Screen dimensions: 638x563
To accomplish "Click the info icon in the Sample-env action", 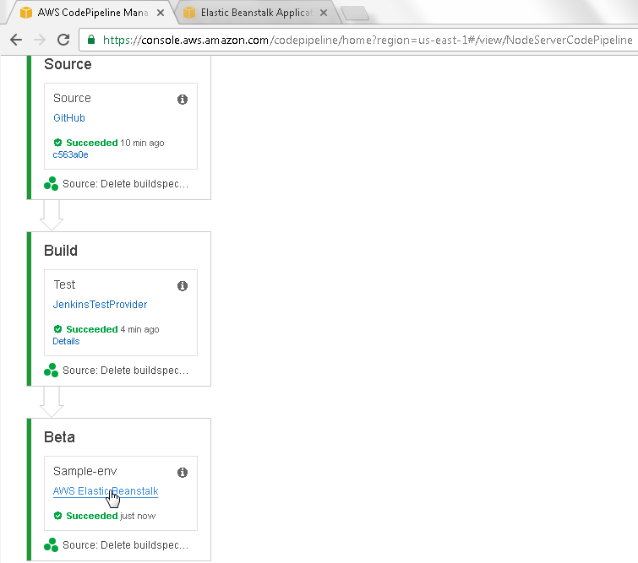I will (183, 473).
